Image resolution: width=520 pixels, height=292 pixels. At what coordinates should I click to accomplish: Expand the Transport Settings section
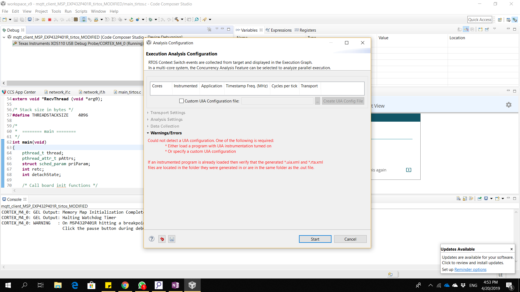168,113
